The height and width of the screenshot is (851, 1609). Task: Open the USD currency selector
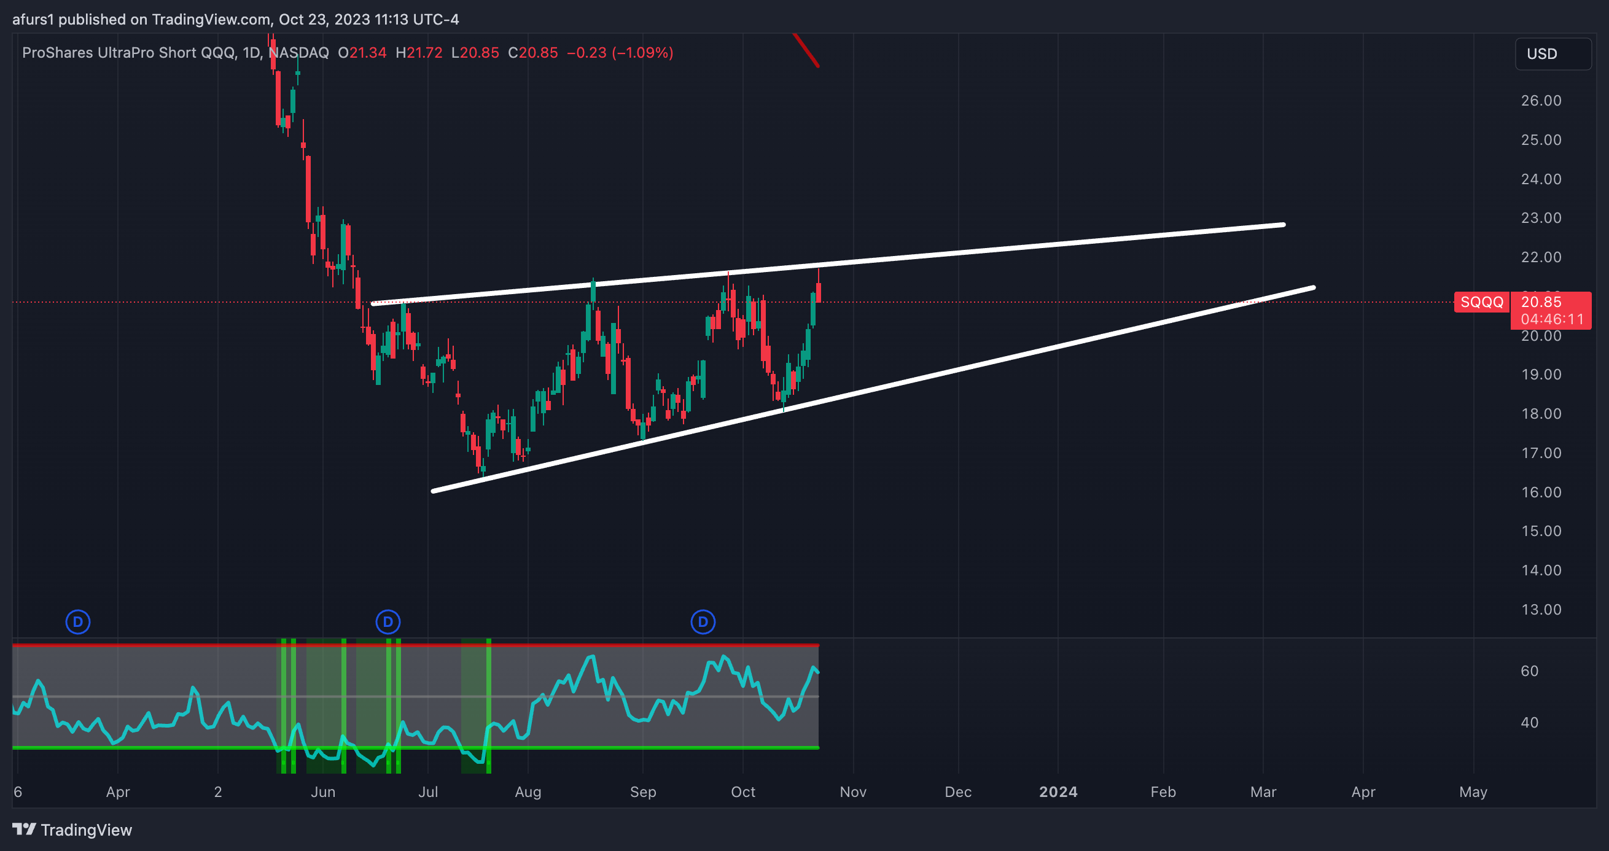[x=1553, y=53]
